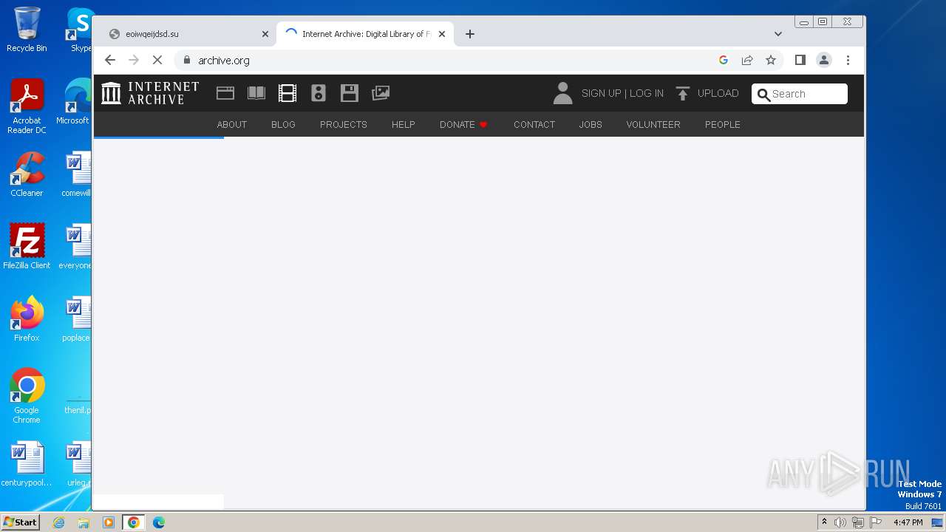The height and width of the screenshot is (532, 946).
Task: Open Chrome side panel
Action: tap(800, 61)
